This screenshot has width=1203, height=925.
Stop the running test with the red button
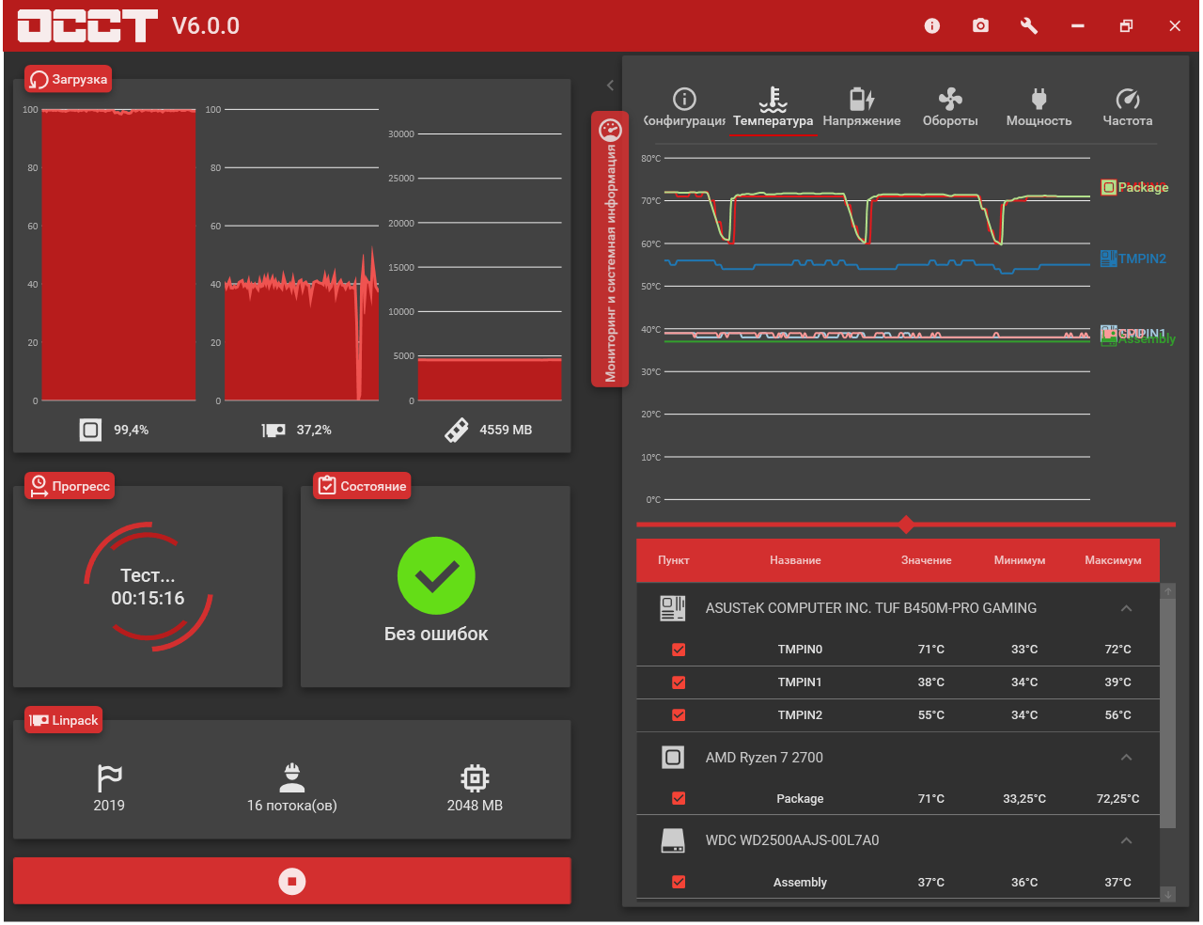(x=292, y=881)
